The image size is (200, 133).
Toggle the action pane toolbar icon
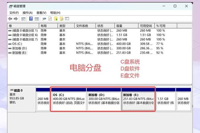pos(37,19)
